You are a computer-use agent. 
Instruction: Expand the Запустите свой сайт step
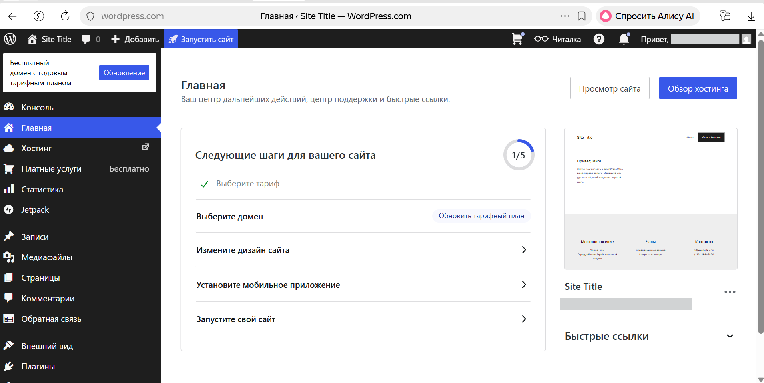[524, 319]
